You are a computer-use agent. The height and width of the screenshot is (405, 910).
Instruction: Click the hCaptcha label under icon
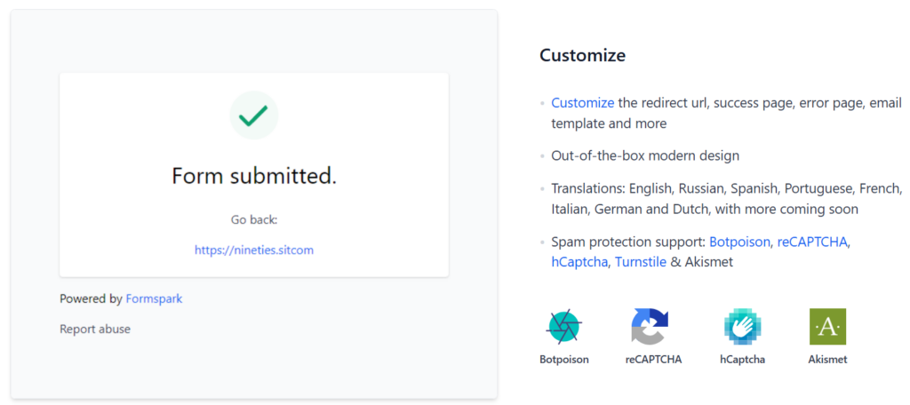point(742,359)
